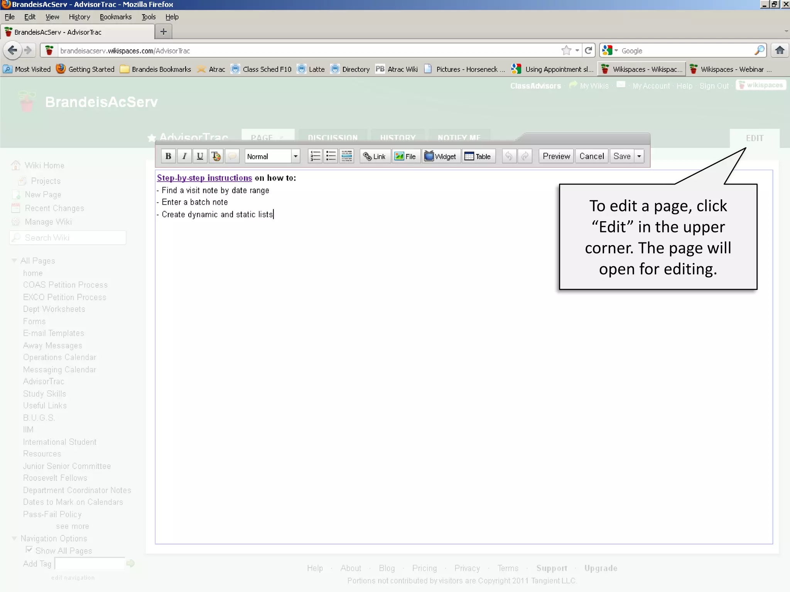
Task: Open the View menu
Action: 52,17
